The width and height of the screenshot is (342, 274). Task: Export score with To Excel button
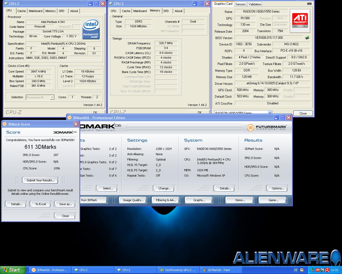41,204
